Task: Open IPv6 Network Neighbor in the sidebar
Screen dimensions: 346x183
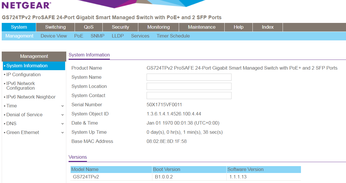Action: [x=31, y=97]
